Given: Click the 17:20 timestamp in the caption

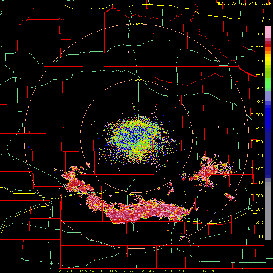Looking at the screenshot, I should [x=209, y=271].
